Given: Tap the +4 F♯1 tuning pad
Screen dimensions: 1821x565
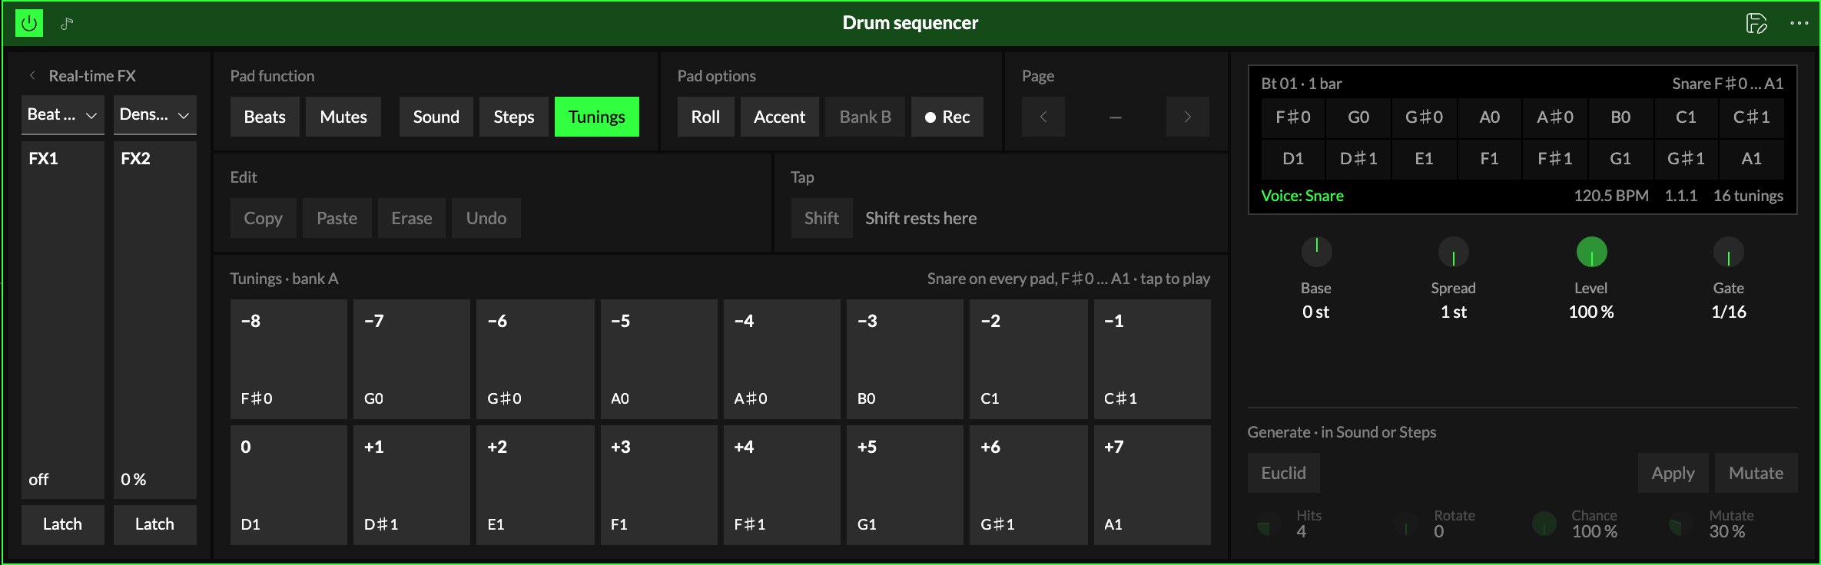Looking at the screenshot, I should point(782,485).
